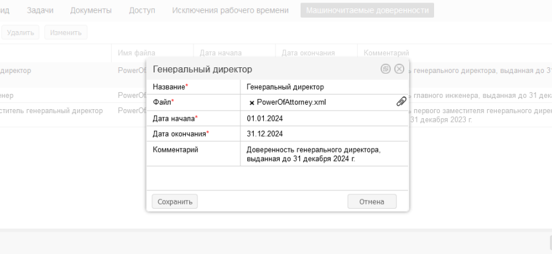Click the Комментарий text field
Screen dimensions: 552x254
[324, 154]
